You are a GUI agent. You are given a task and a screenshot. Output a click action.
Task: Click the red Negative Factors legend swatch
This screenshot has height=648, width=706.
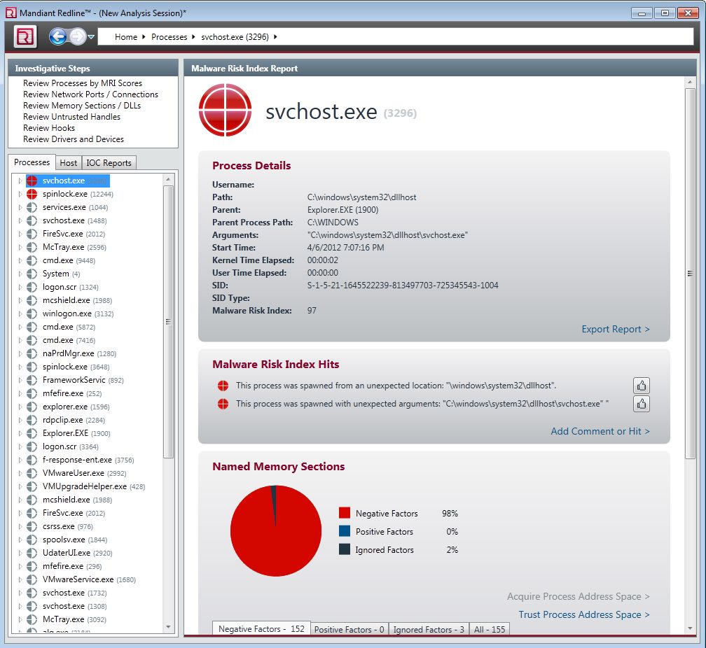(345, 513)
